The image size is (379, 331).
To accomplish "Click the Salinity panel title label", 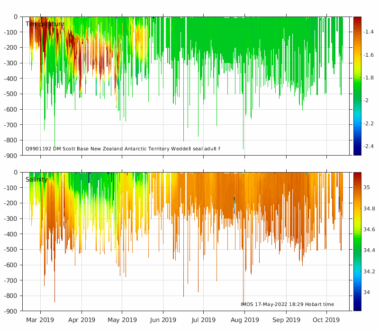I will (36, 180).
